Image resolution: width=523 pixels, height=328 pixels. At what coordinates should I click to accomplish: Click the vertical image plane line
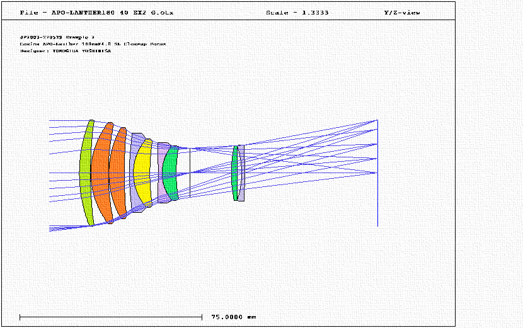pyautogui.click(x=377, y=172)
